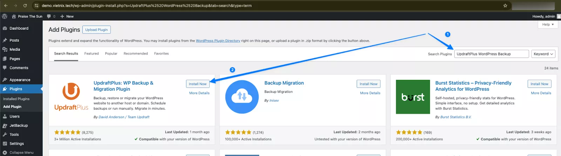This screenshot has width=561, height=156.
Task: Switch to Favorites tab
Action: click(161, 54)
